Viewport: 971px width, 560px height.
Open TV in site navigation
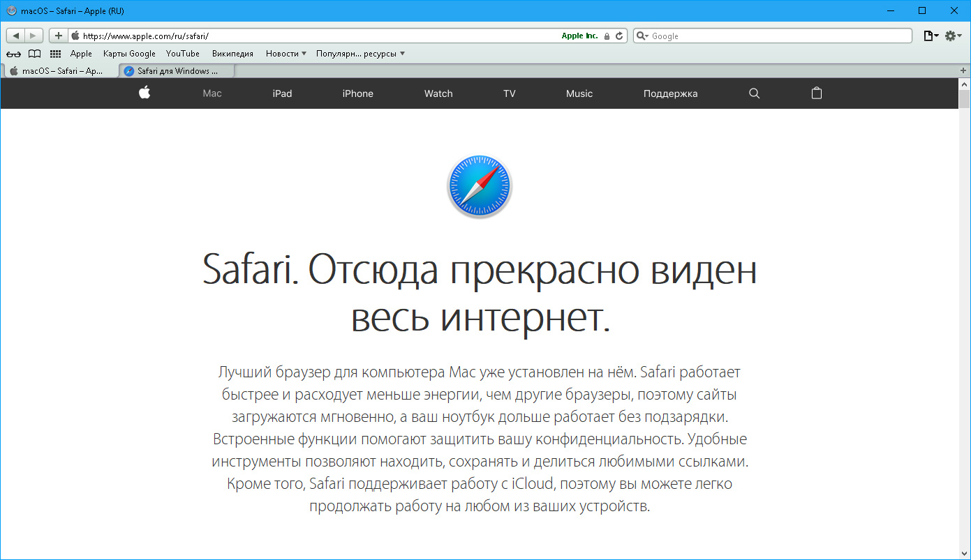click(510, 93)
